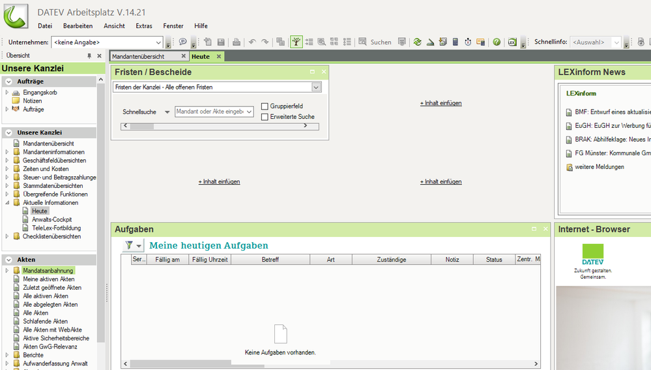Click the print toolbar icon
Viewport: 651px width, 370px height.
tap(237, 42)
